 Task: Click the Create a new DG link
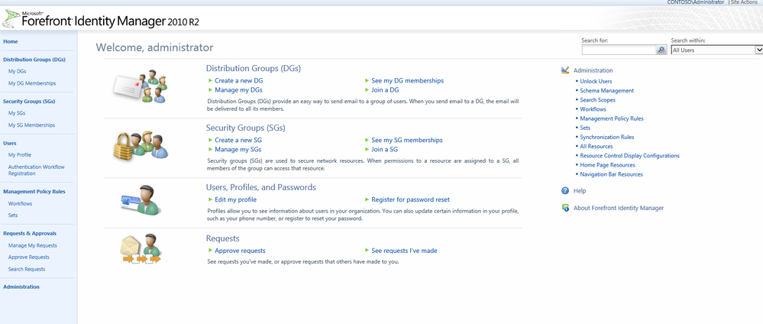[239, 80]
